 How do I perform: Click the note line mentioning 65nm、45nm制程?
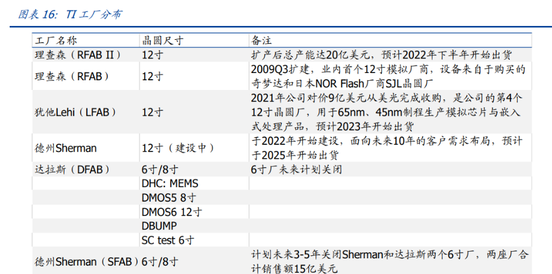tap(386, 112)
